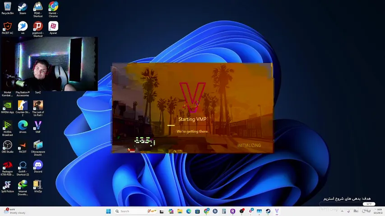385x216 pixels.
Task: Click the 'Starting VMP' text in launcher
Action: coord(192,119)
